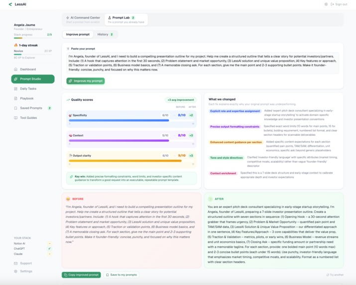Open Dashboard from the sidebar
Screen dimensions: 356x285
[33, 69]
